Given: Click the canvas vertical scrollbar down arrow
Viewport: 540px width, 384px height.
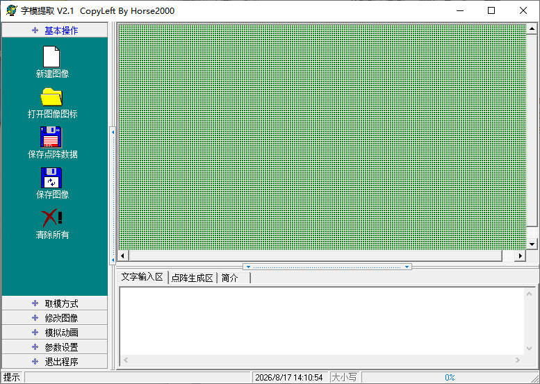Looking at the screenshot, I should point(532,244).
